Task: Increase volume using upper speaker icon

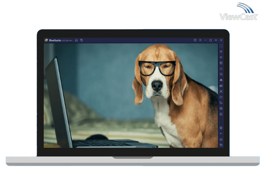Action: click(x=221, y=52)
